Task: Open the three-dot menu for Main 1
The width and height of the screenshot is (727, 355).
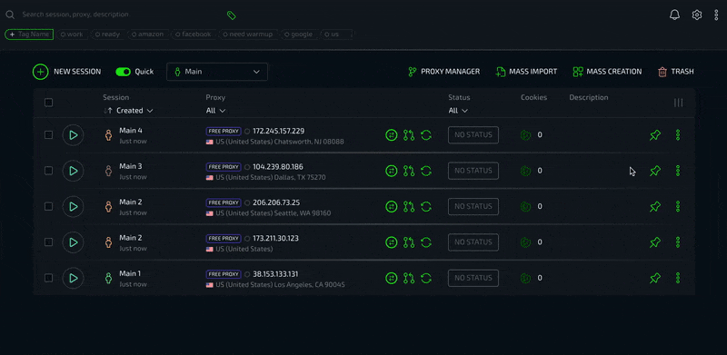Action: 678,278
